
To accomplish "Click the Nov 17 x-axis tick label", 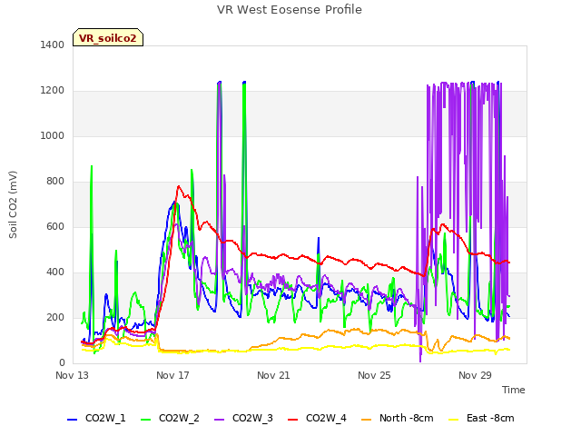I will [x=172, y=375].
